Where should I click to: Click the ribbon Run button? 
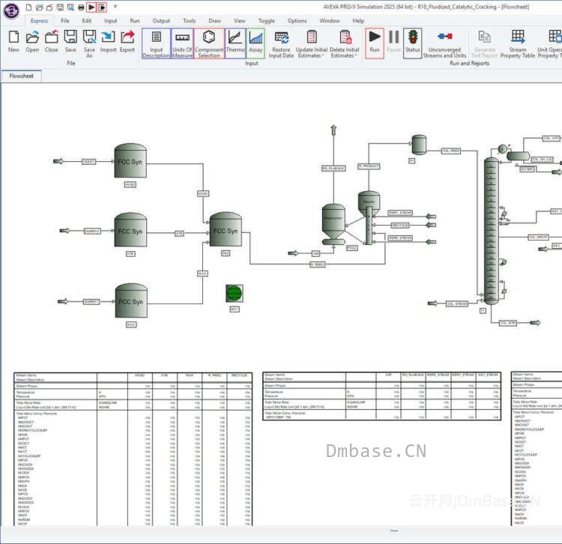click(x=375, y=43)
